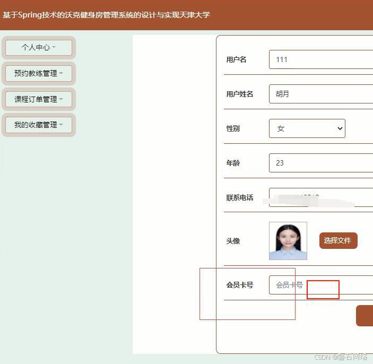Click the 年龄 field label
The width and height of the screenshot is (373, 364).
coord(232,163)
